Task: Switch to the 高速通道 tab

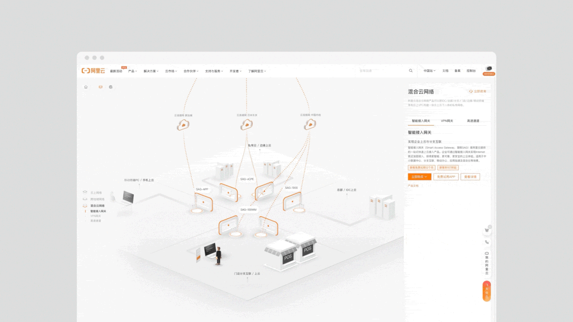Action: [x=473, y=121]
